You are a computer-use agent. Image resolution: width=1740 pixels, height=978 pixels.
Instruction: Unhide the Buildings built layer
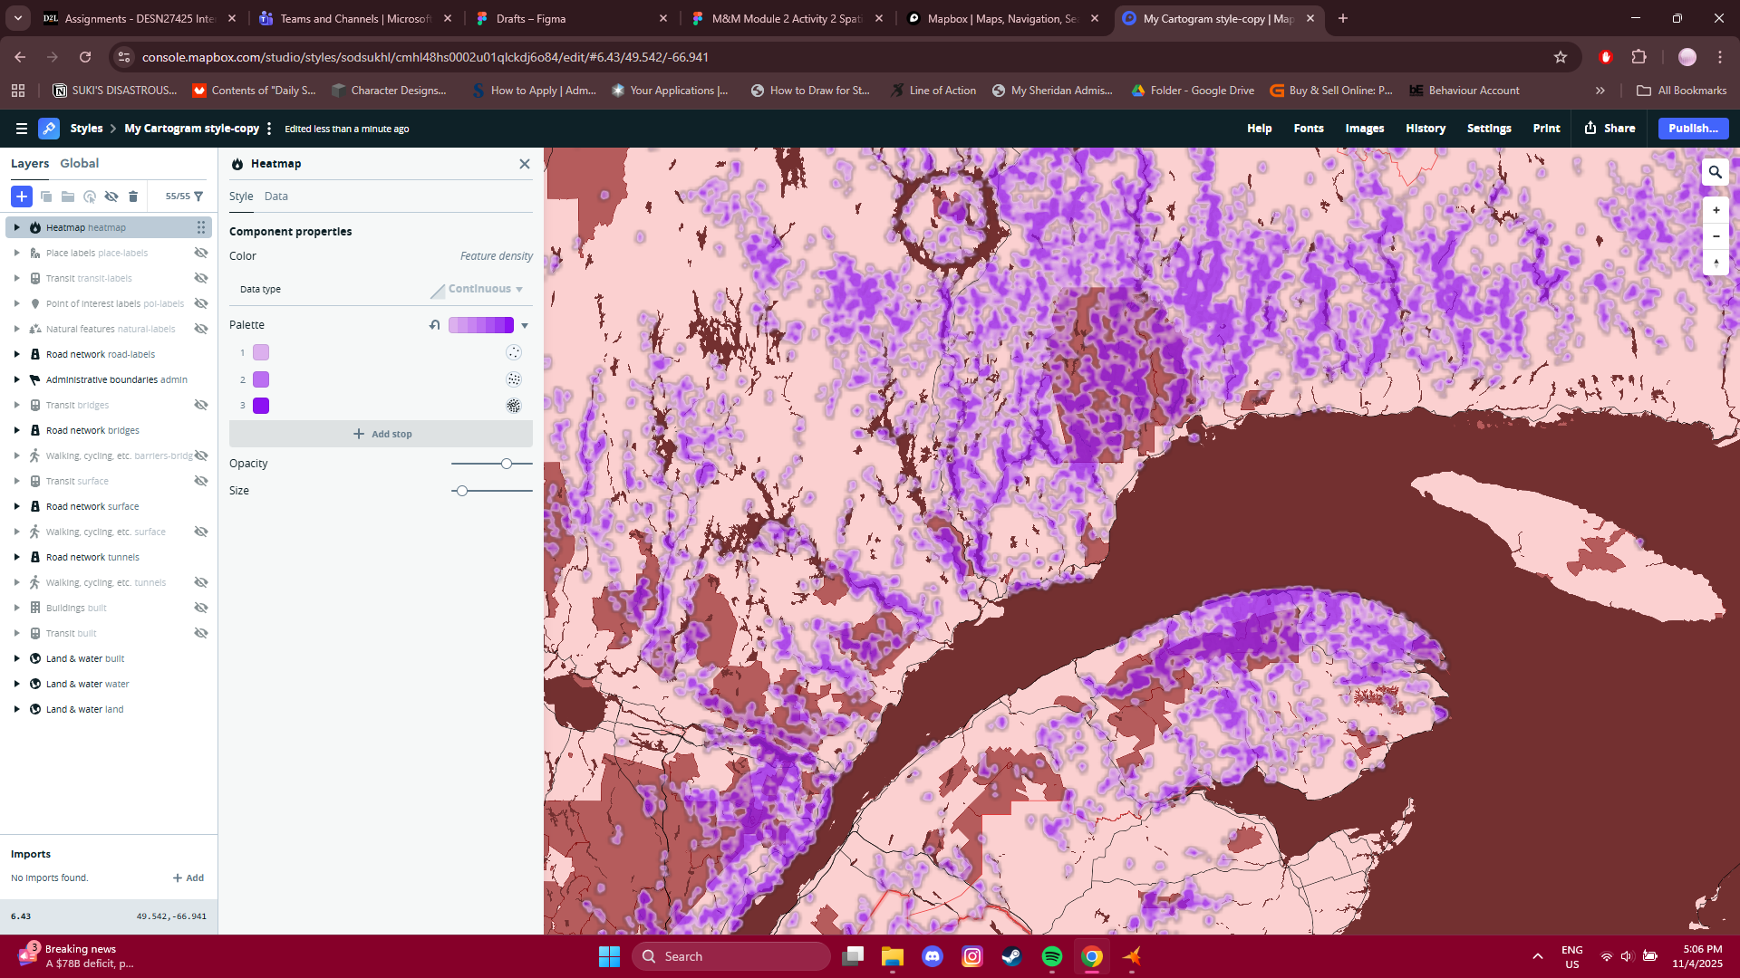coord(200,608)
